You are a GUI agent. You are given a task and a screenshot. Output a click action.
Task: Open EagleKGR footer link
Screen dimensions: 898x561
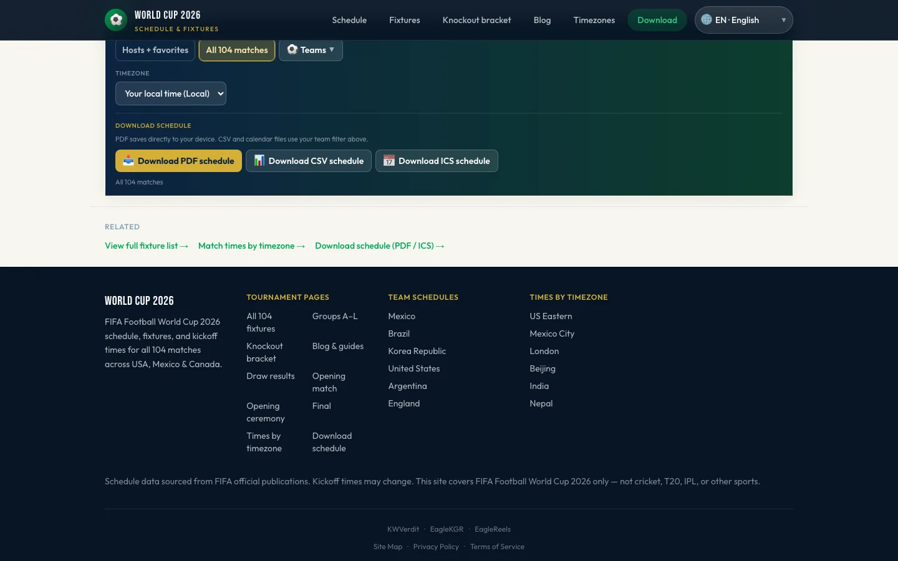pos(447,529)
